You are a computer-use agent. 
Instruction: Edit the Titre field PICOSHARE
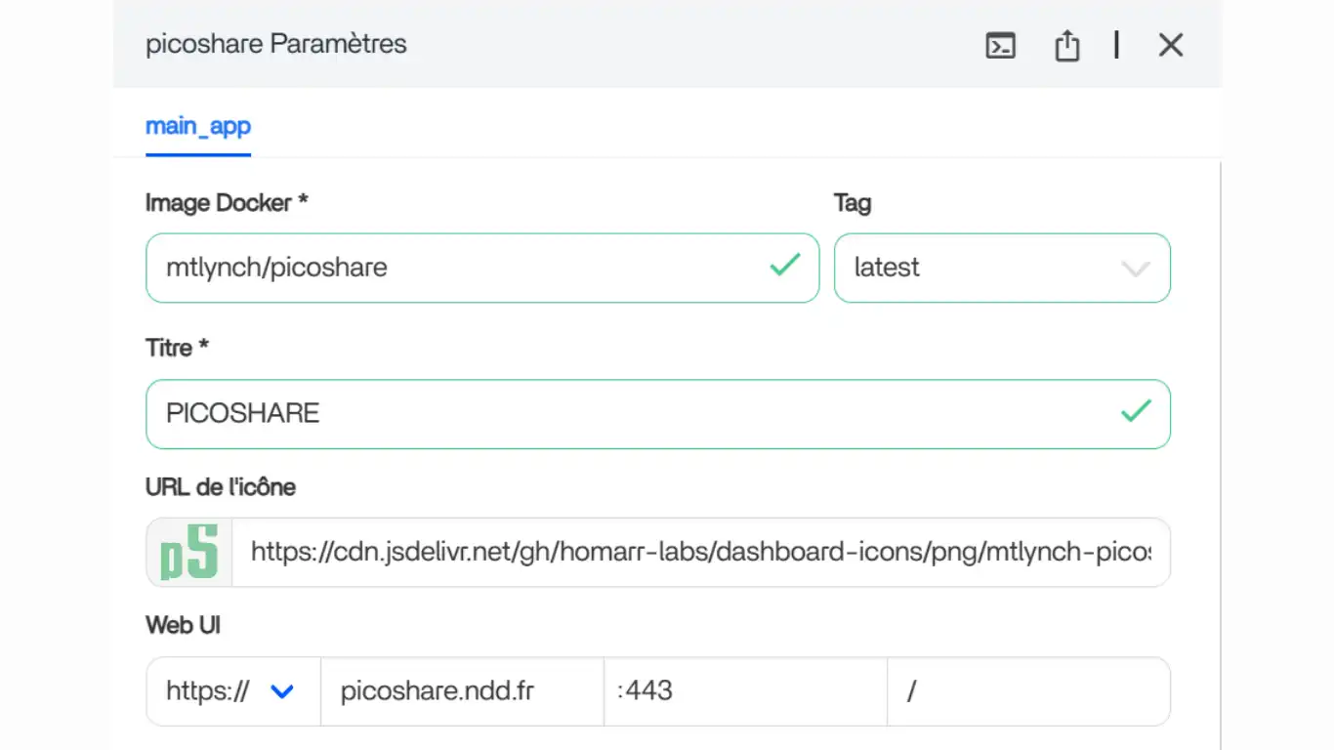[658, 414]
